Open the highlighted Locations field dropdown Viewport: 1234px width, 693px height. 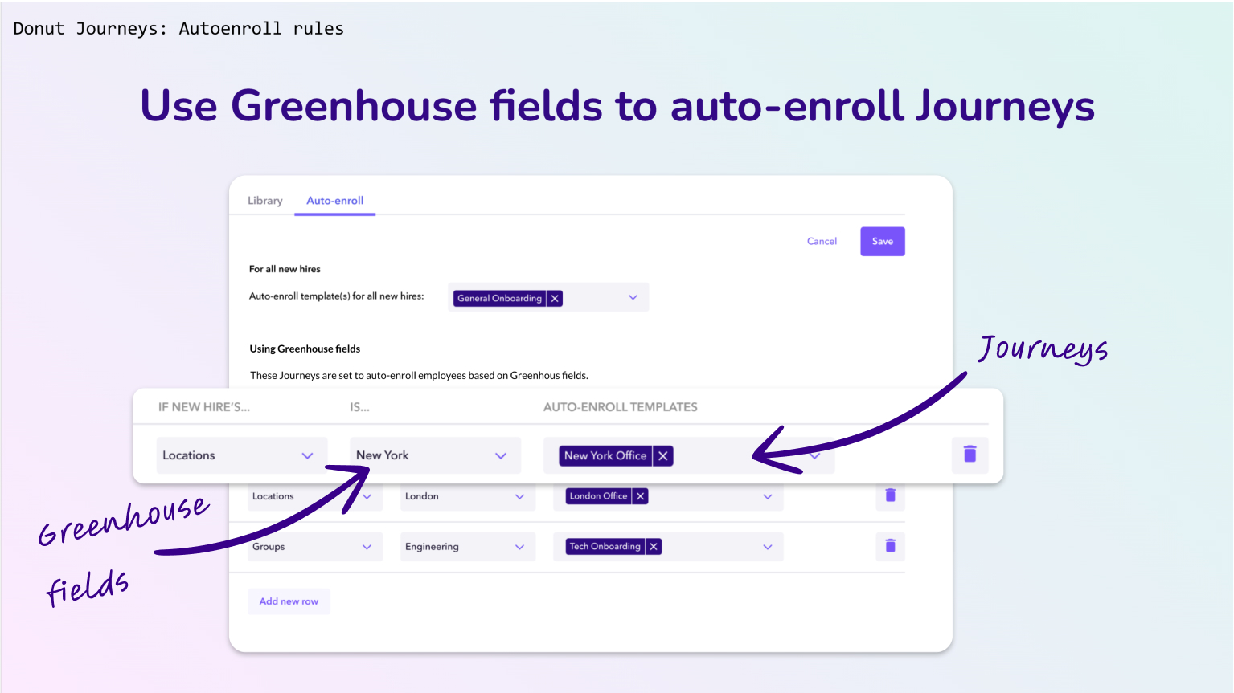(x=307, y=455)
